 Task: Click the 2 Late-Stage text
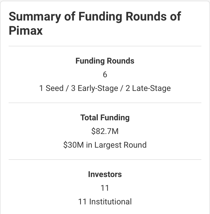pyautogui.click(x=148, y=88)
